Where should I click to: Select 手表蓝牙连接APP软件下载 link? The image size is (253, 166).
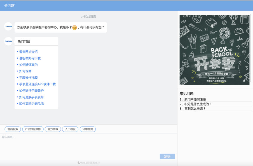pos(37,84)
